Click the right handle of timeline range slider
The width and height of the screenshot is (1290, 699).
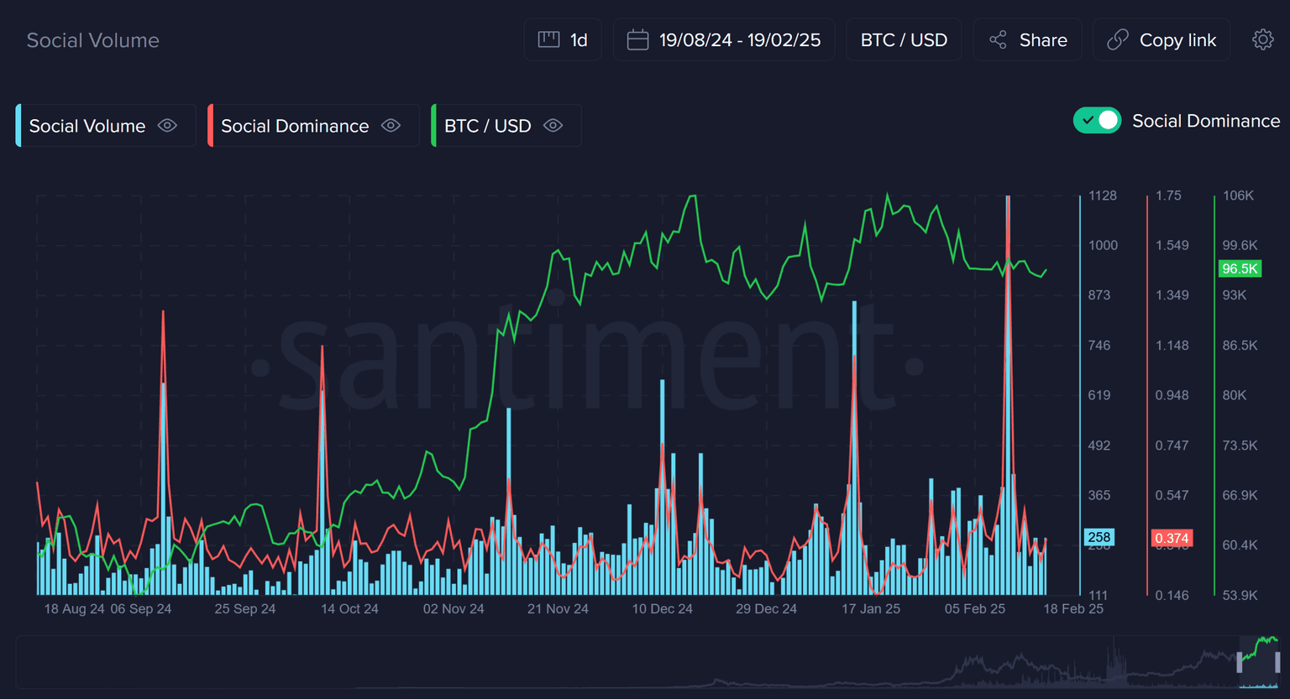(1277, 662)
